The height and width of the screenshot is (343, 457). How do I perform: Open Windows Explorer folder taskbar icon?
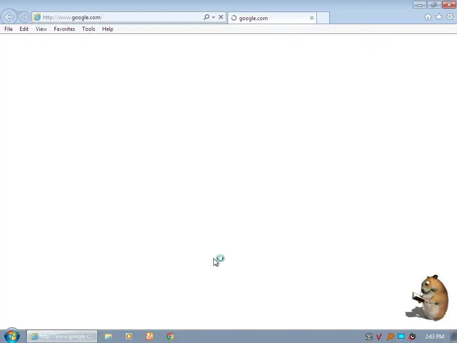point(108,337)
